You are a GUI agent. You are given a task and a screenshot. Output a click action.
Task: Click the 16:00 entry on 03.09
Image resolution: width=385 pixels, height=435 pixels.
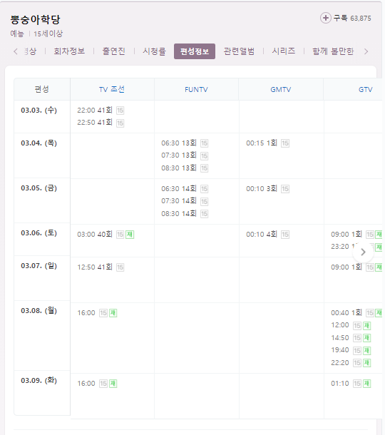86,384
